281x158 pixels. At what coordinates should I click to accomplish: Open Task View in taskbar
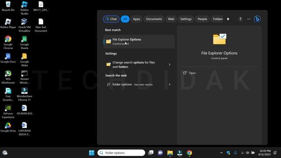[x=151, y=153]
